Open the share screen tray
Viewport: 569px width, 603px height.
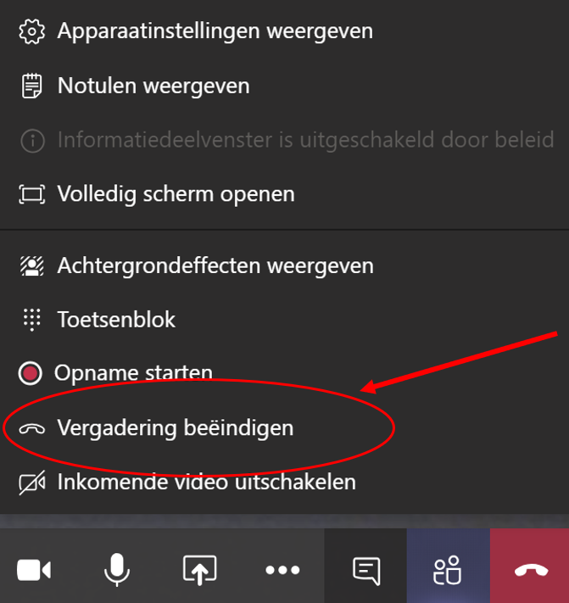click(199, 570)
